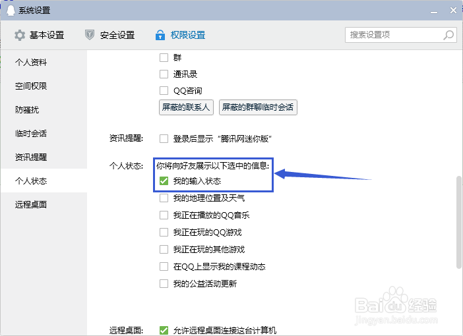
Task: Click the QQ penguin icon in title bar
Action: coord(11,11)
